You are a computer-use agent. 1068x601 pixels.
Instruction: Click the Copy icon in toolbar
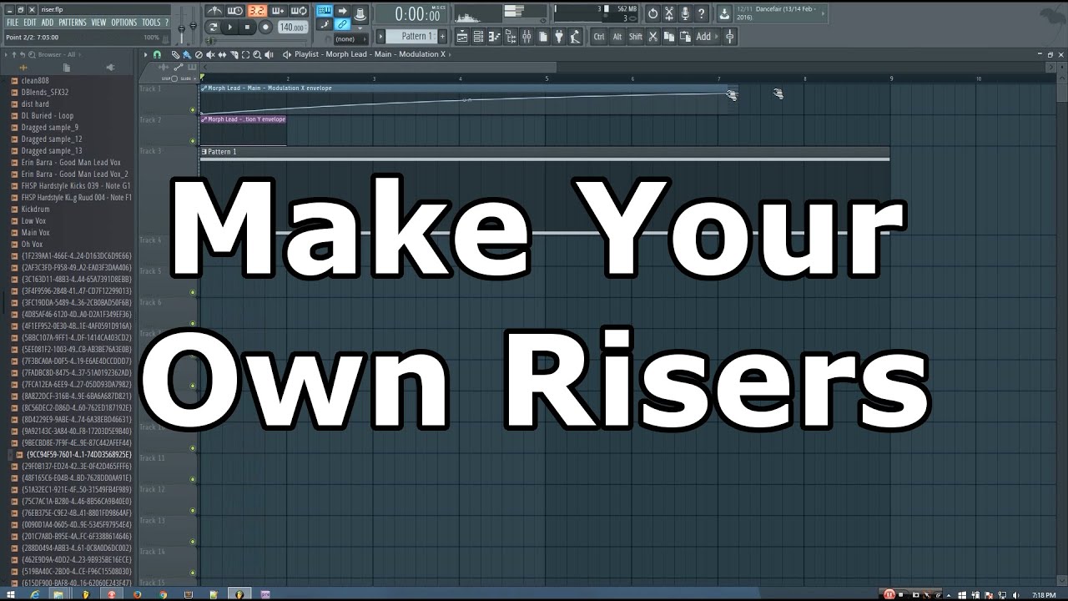(669, 36)
